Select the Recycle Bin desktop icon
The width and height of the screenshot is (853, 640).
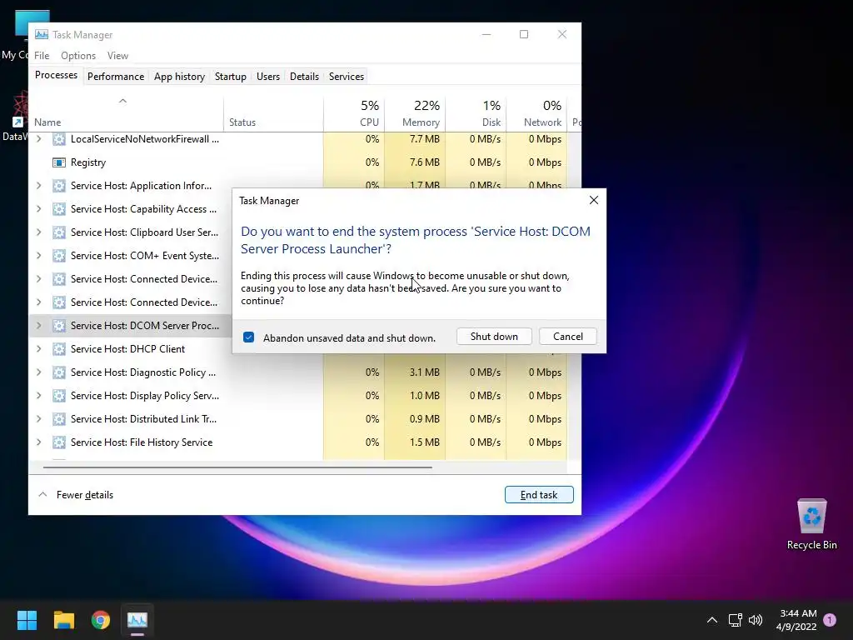[x=811, y=524]
